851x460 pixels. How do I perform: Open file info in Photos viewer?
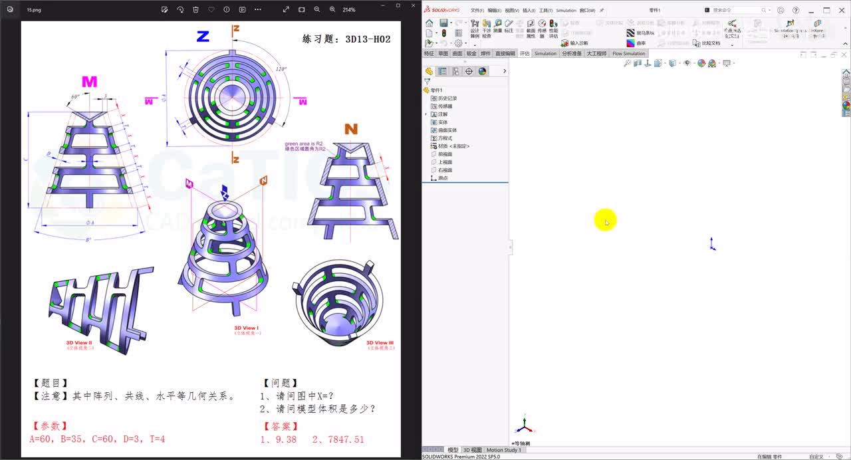[x=227, y=10]
